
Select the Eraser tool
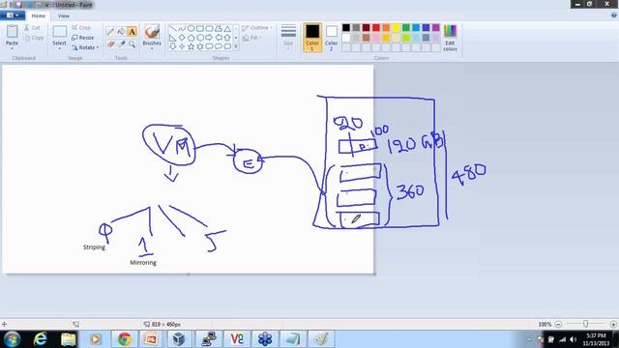tap(111, 43)
